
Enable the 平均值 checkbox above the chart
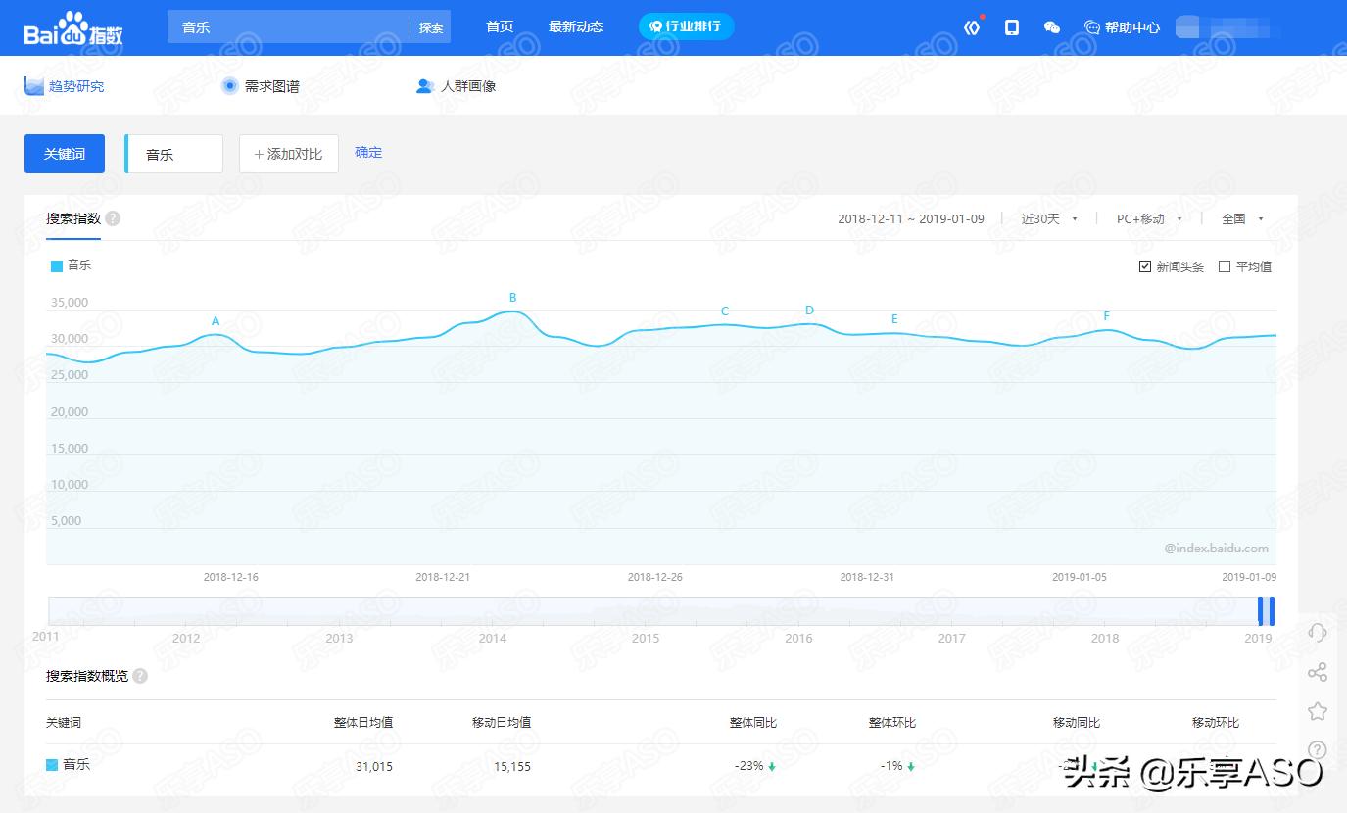(1225, 265)
